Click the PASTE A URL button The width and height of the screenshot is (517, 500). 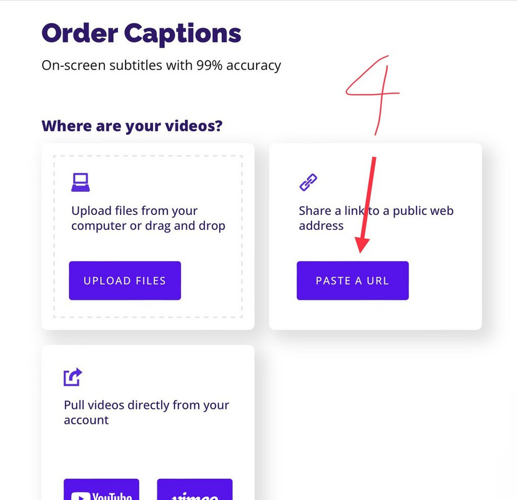point(353,281)
